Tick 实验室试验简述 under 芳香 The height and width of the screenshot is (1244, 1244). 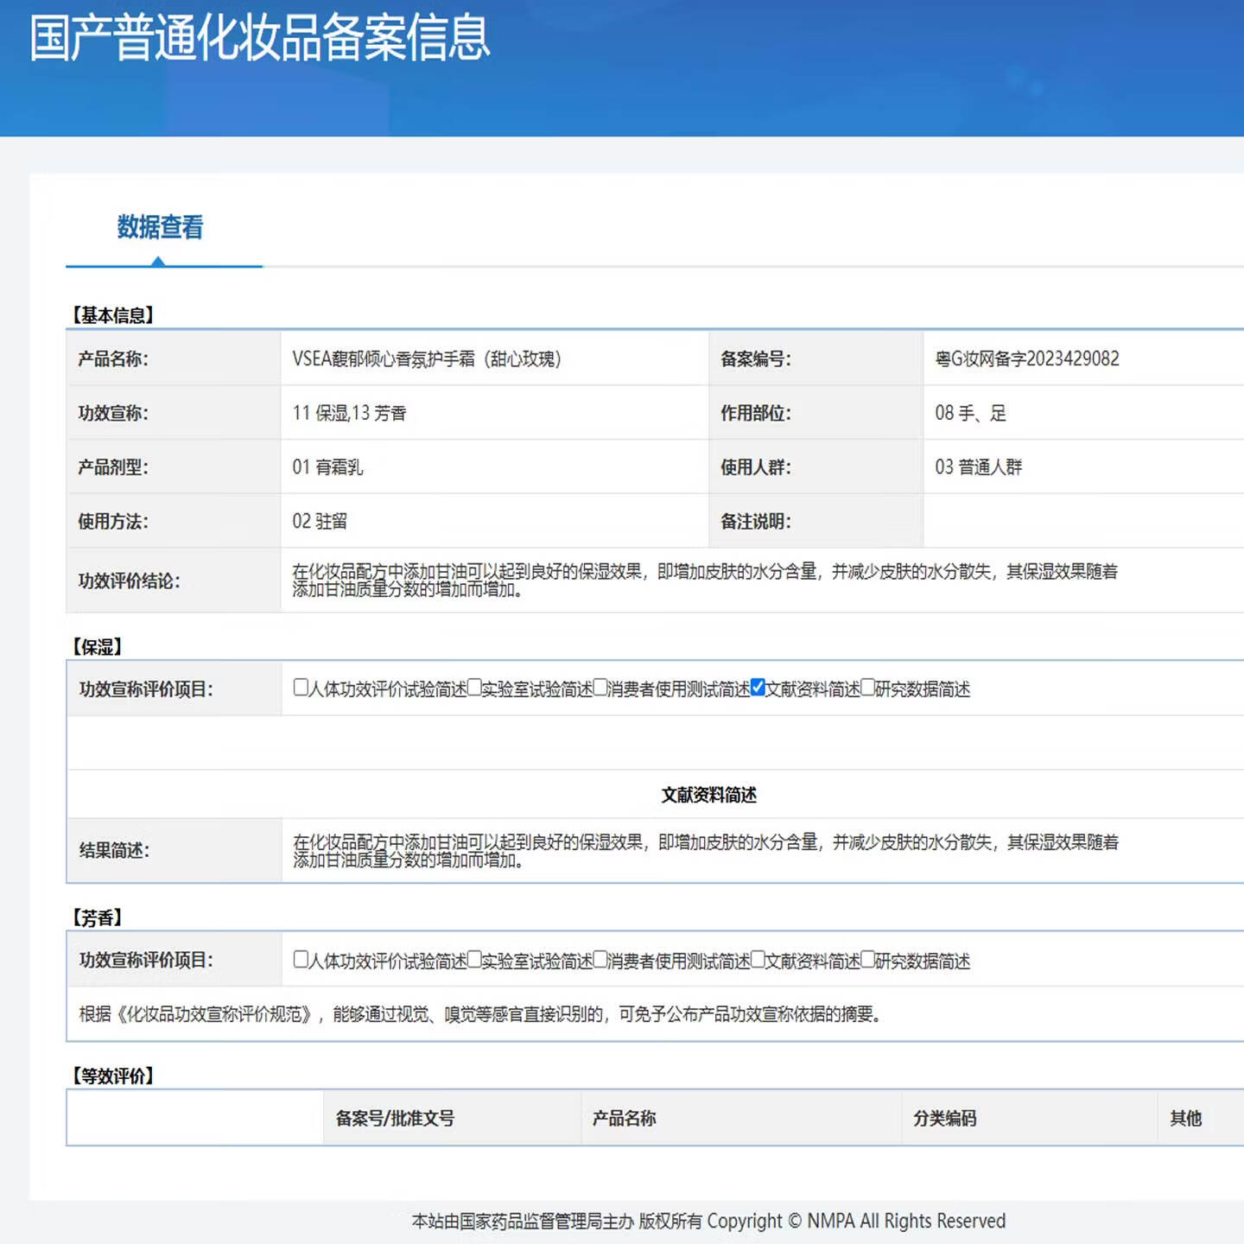474,960
